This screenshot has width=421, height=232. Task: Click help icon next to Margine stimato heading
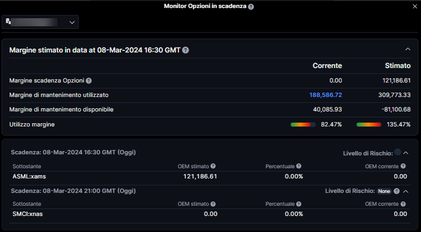185,50
